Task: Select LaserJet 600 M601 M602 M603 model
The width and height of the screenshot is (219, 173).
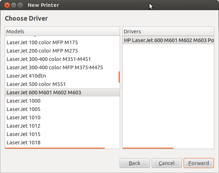Action: point(44,92)
